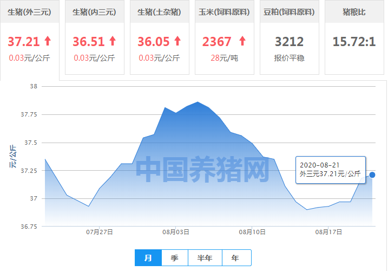Choose the 半年 time range

click(204, 258)
